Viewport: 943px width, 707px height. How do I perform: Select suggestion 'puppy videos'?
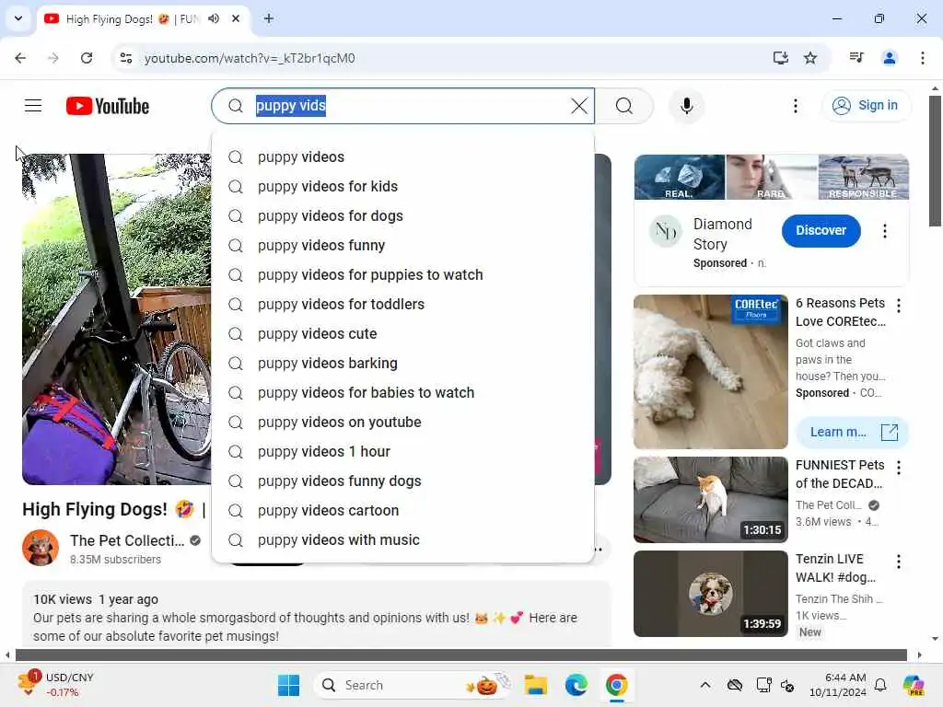tap(403, 156)
